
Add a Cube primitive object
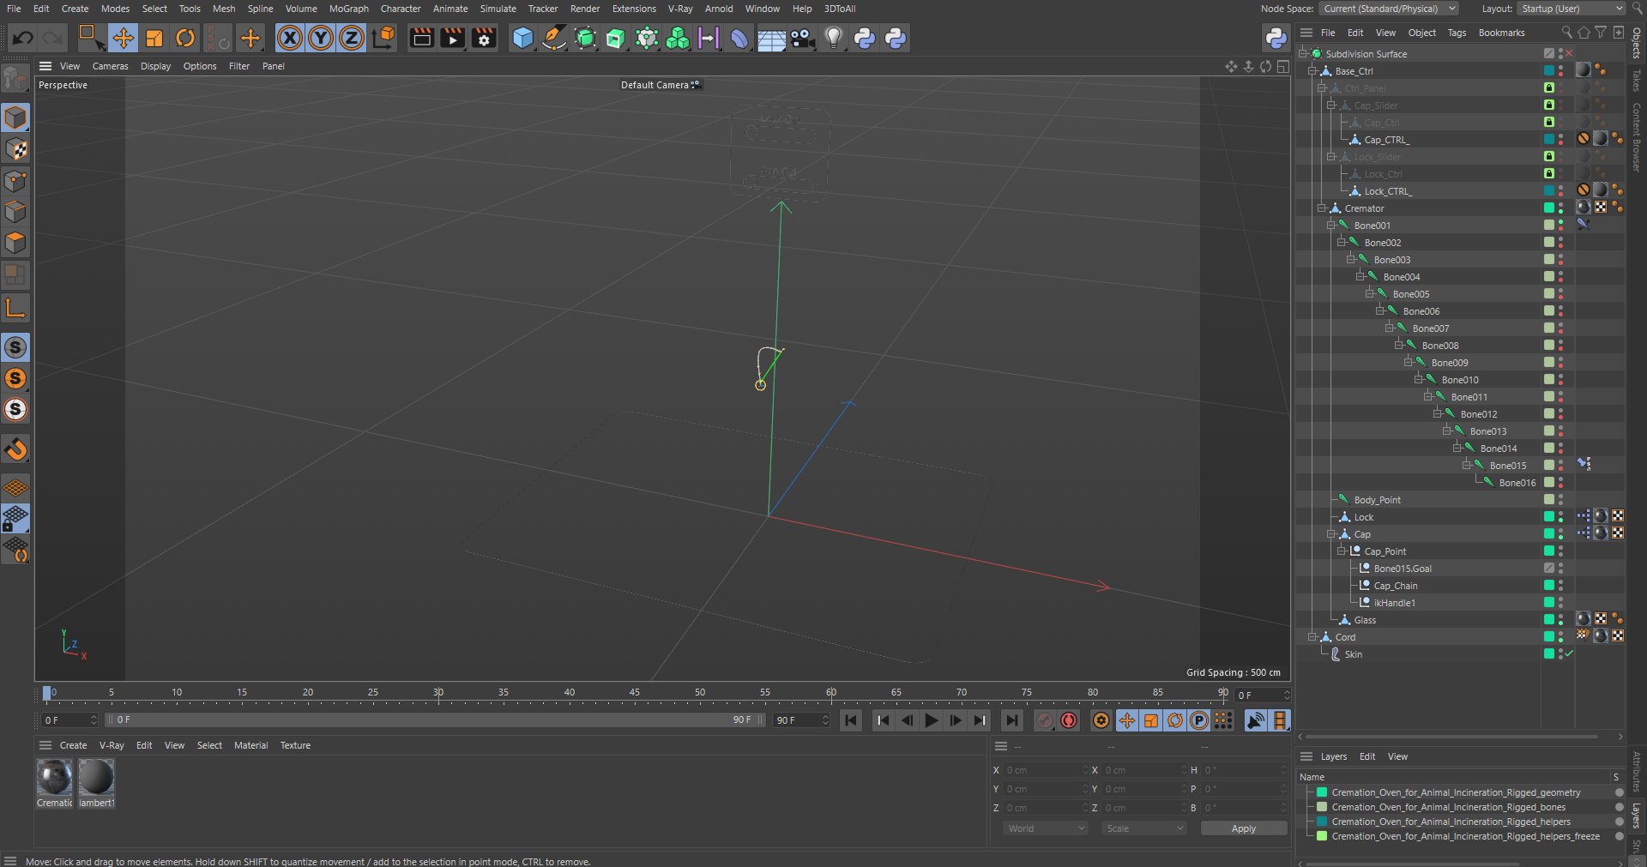[522, 38]
